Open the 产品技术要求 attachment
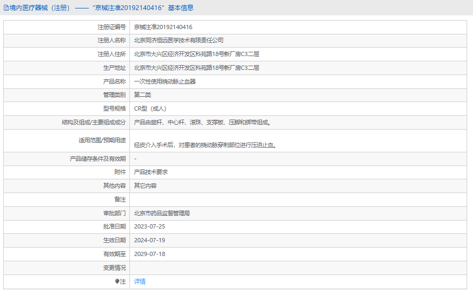This screenshot has width=473, height=292. 151,172
